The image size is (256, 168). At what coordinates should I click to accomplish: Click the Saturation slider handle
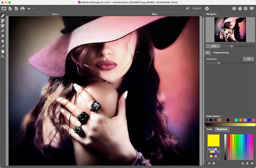[x=219, y=63]
